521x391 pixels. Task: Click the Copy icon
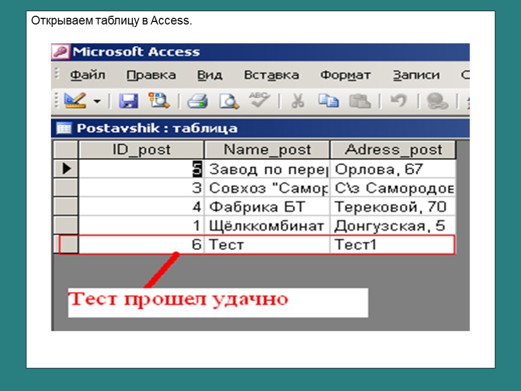click(x=328, y=101)
